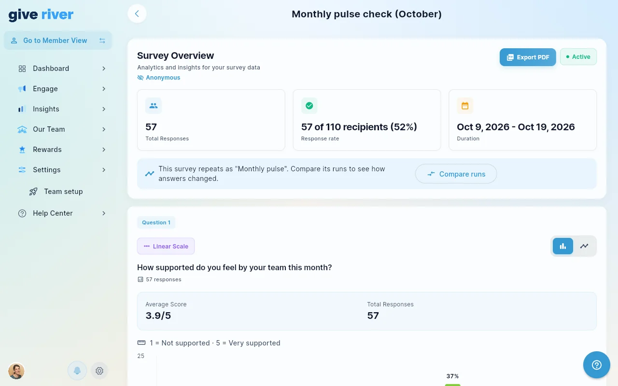Expand the Our Team menu chevron
Image resolution: width=618 pixels, height=386 pixels.
coord(104,129)
